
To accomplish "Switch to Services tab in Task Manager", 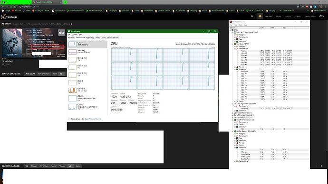I will pyautogui.click(x=116, y=38).
